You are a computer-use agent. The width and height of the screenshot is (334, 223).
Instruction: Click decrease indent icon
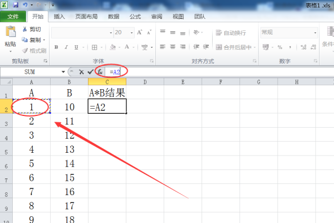[196, 47]
